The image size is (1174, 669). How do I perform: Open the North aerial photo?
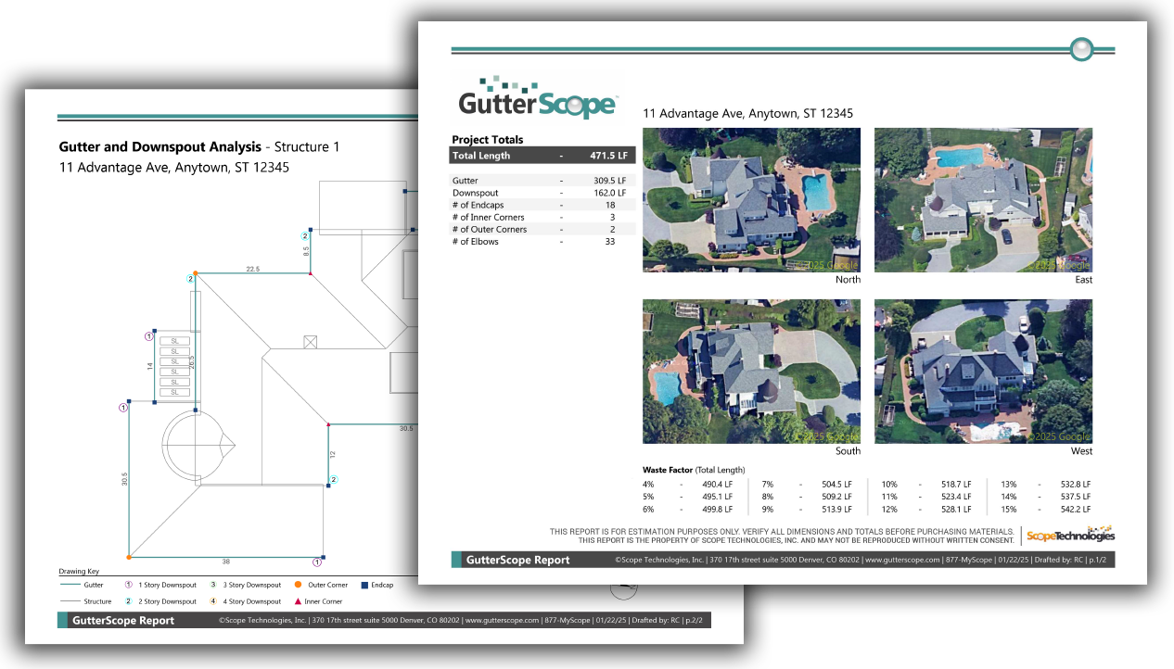tap(751, 200)
